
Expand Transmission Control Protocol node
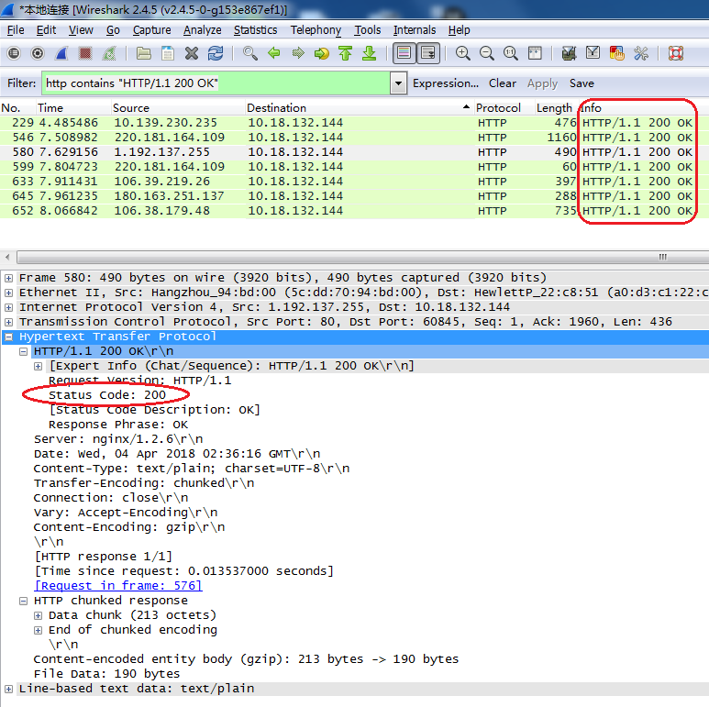[8, 322]
